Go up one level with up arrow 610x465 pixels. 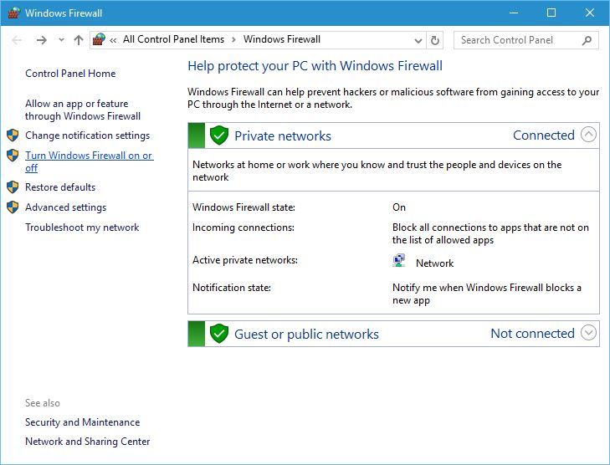(x=79, y=39)
